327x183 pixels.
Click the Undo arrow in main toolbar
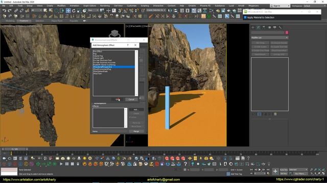click(x=5, y=10)
